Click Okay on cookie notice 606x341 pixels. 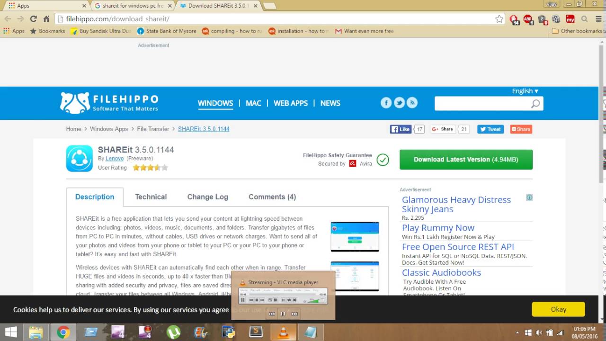pyautogui.click(x=558, y=309)
